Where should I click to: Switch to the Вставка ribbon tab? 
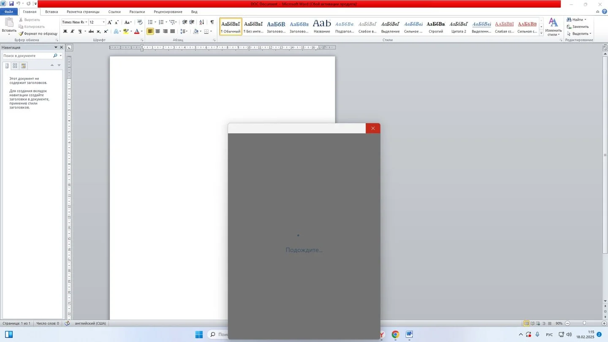(x=52, y=12)
